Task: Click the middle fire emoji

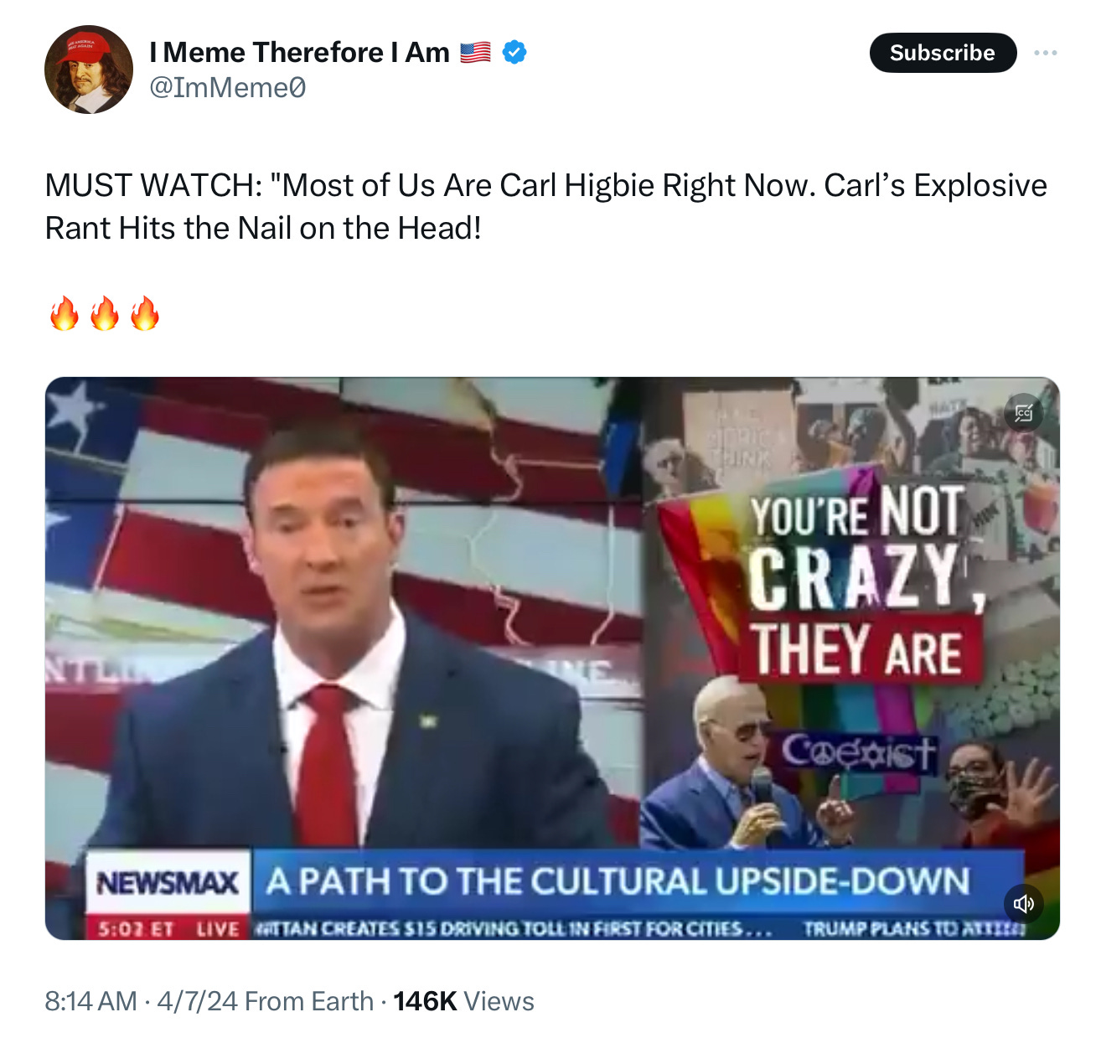Action: [105, 313]
